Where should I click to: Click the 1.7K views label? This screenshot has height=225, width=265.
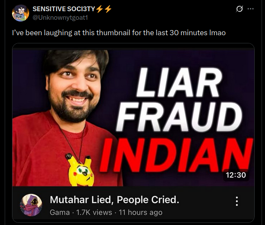(94, 213)
